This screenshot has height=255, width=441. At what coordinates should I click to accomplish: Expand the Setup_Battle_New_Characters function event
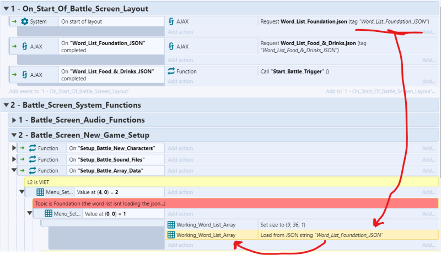coord(14,148)
